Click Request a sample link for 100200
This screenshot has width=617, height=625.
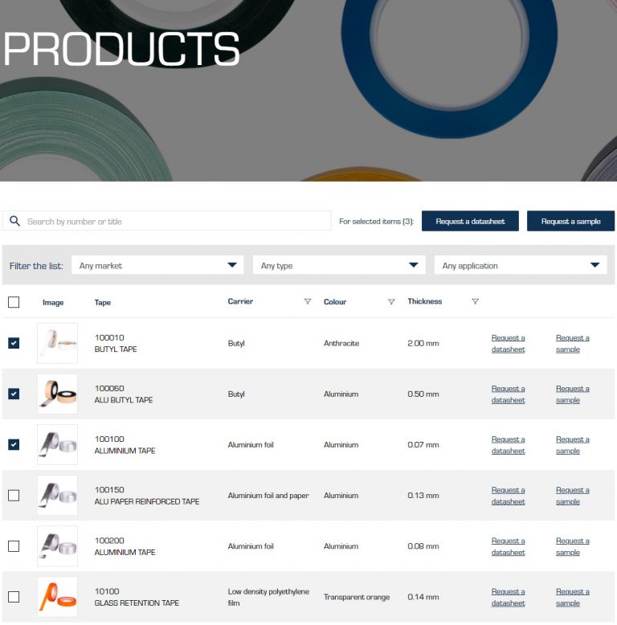click(572, 546)
